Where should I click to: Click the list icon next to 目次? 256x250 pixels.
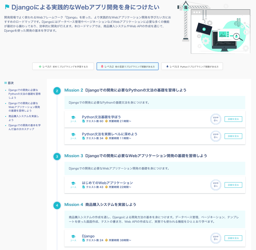point(6,83)
